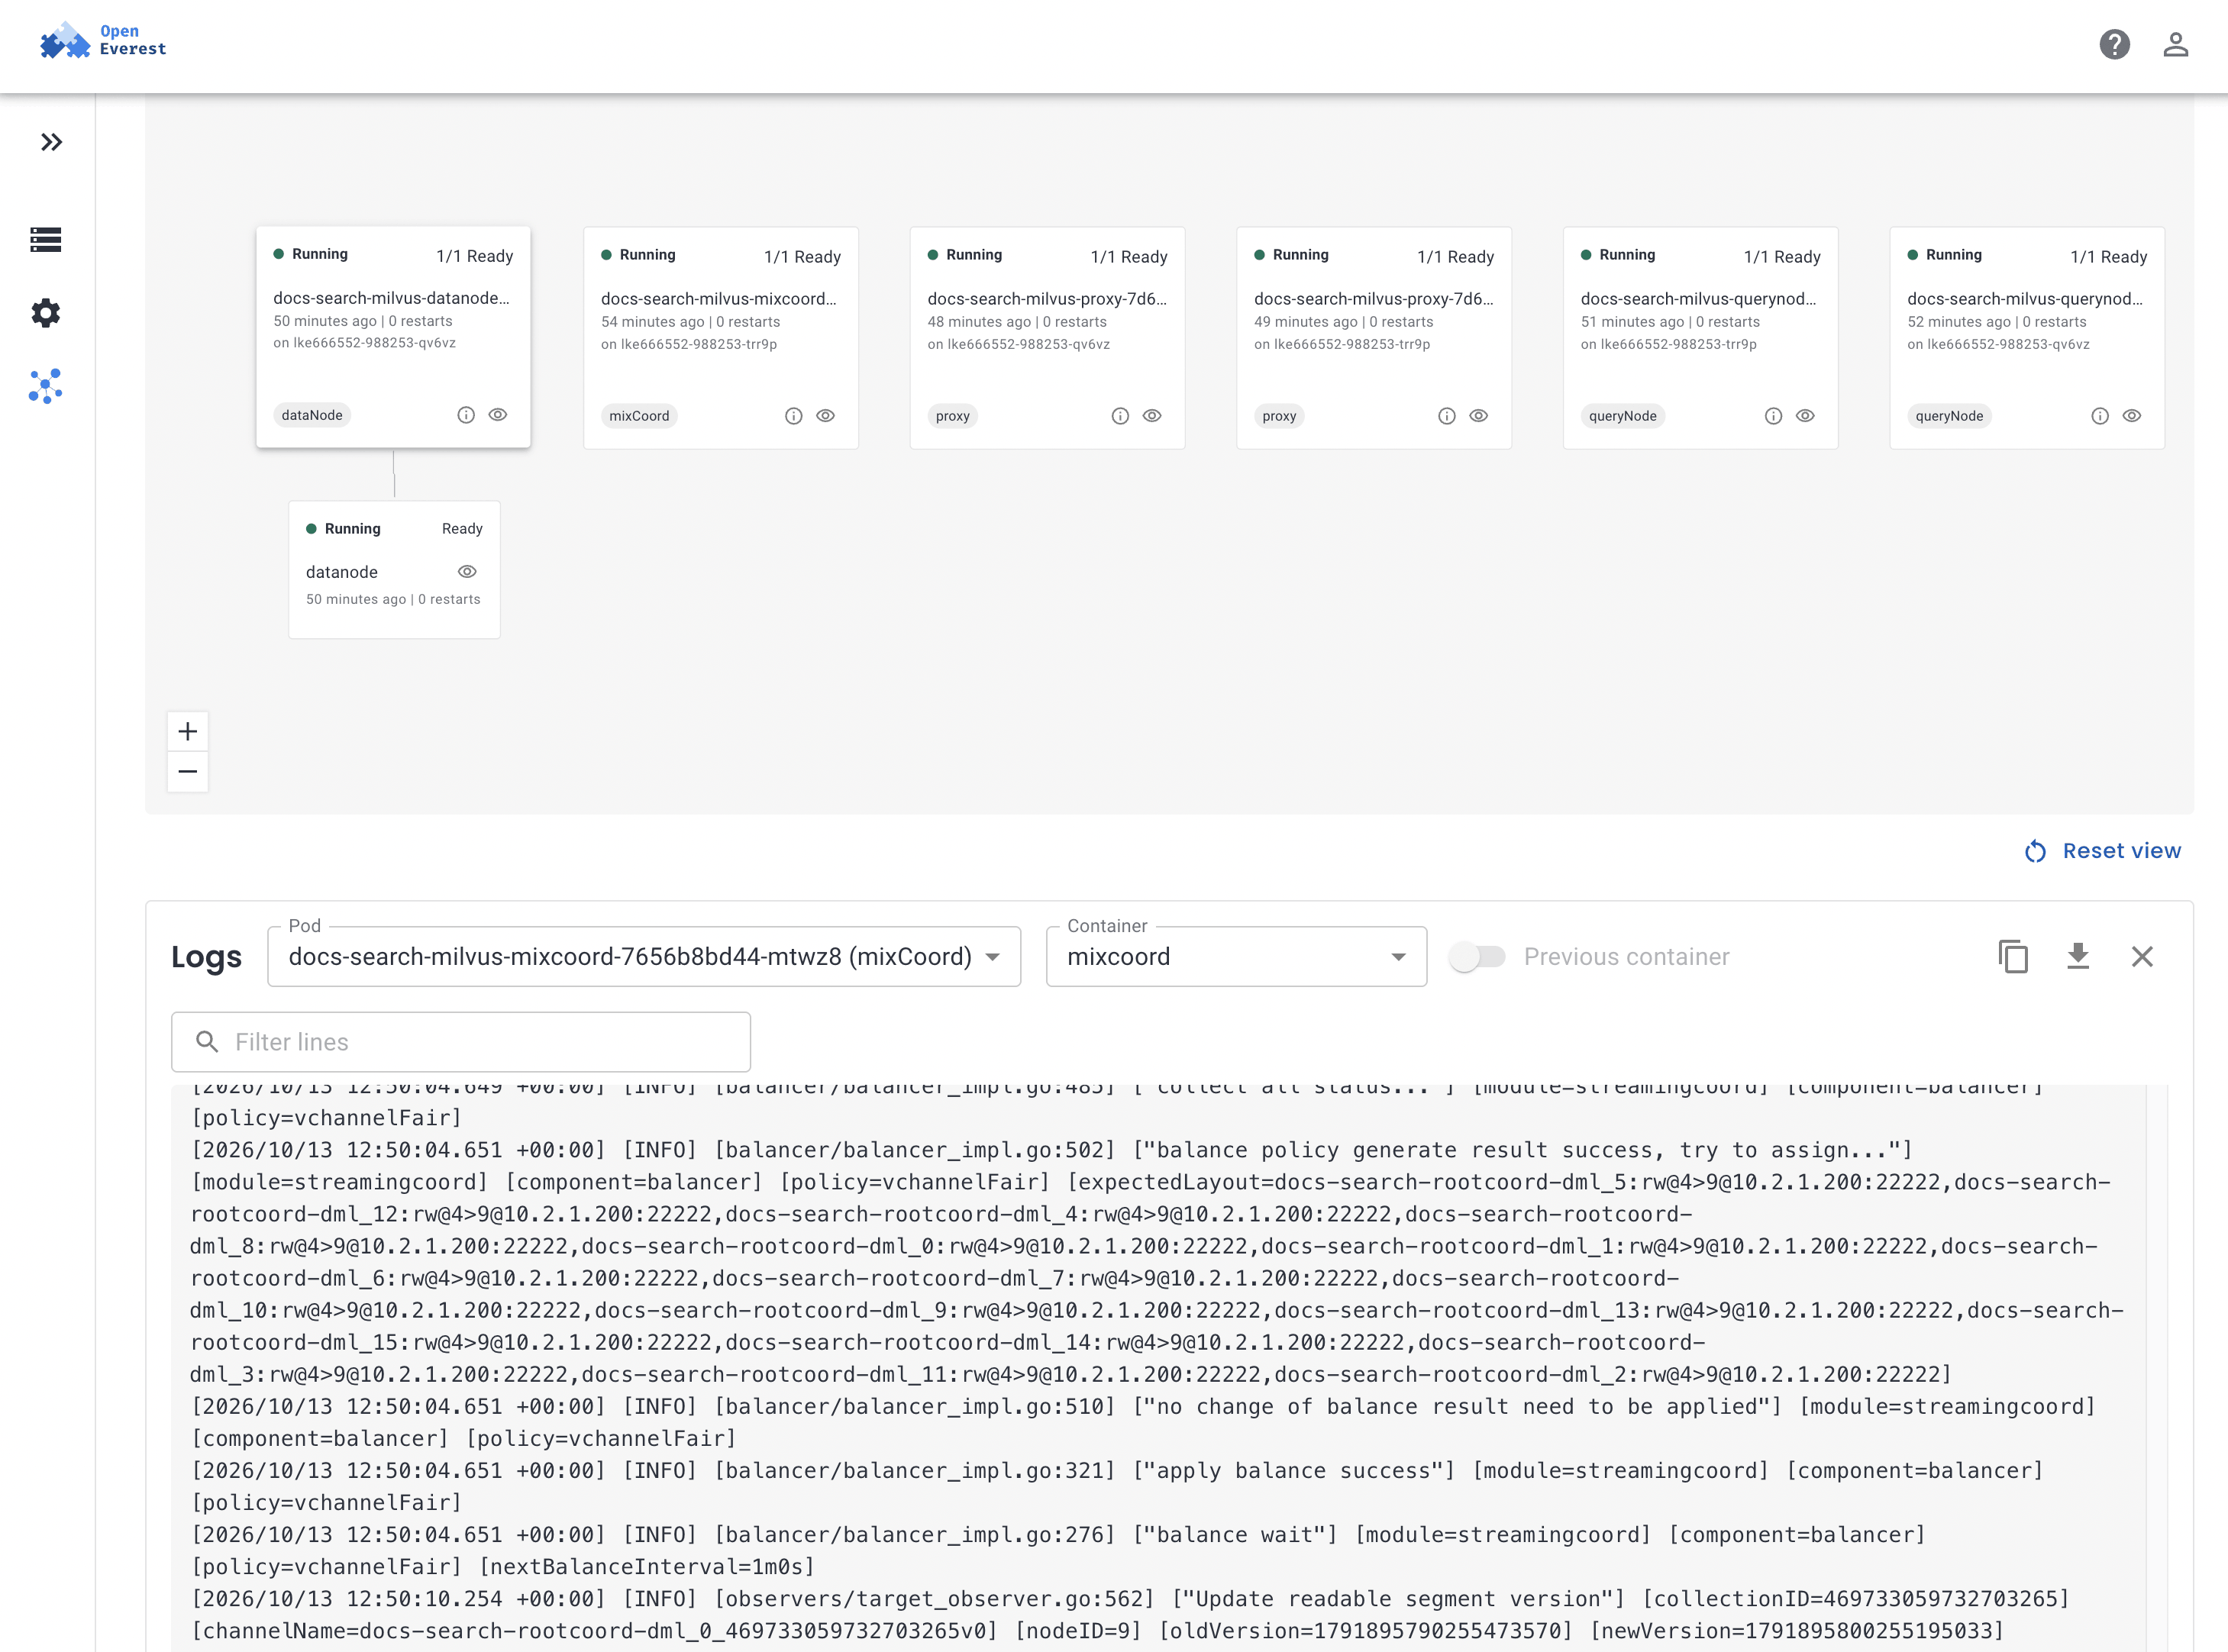Show info for proxy pod aged 49 minutes
Viewport: 2228px width, 1652px height.
(x=1447, y=416)
